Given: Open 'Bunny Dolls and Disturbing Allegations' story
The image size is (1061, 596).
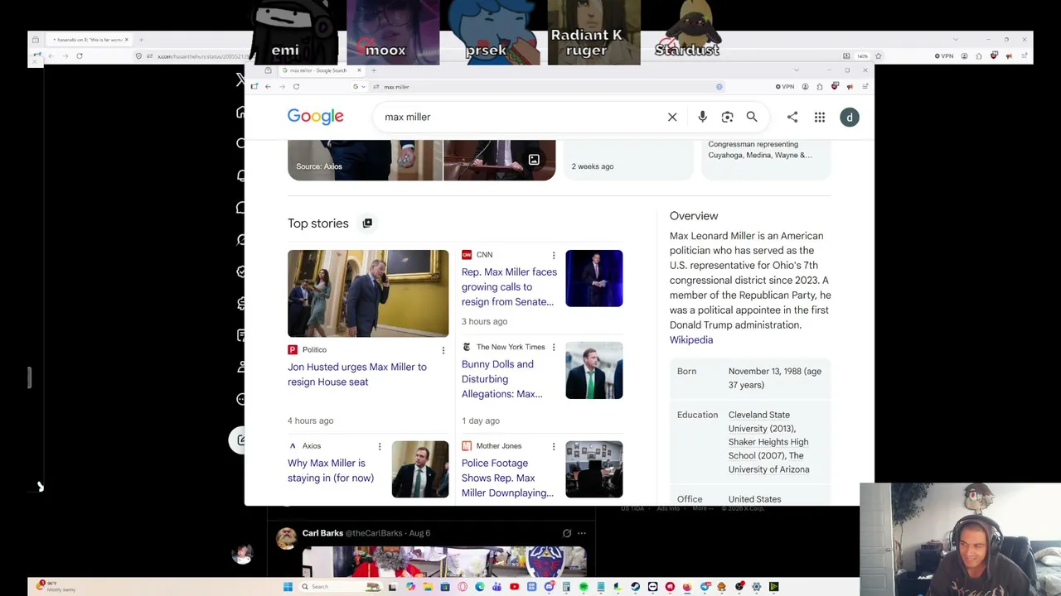Looking at the screenshot, I should [502, 379].
